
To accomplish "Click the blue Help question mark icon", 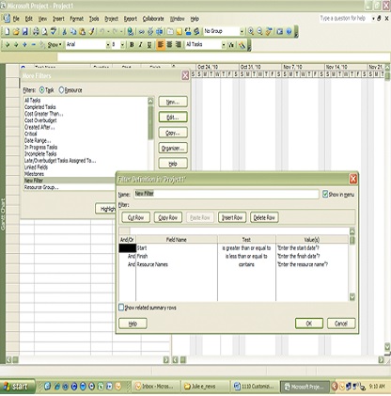I will click(289, 31).
